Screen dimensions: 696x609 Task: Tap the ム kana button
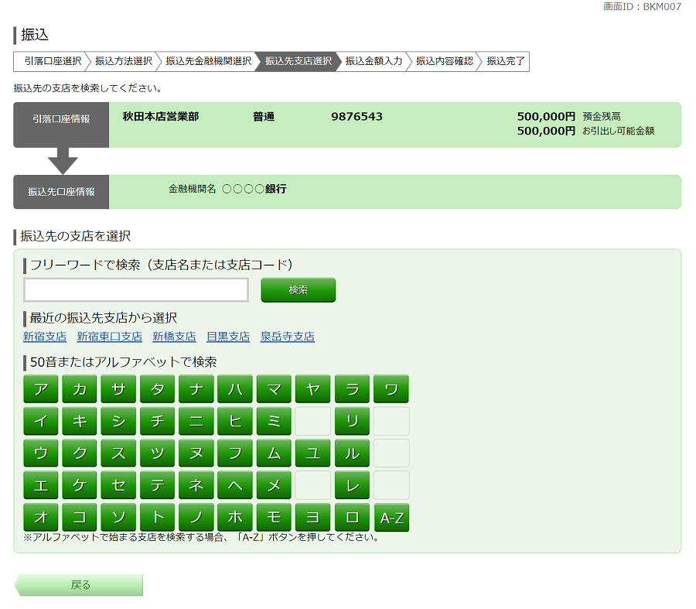click(x=274, y=453)
